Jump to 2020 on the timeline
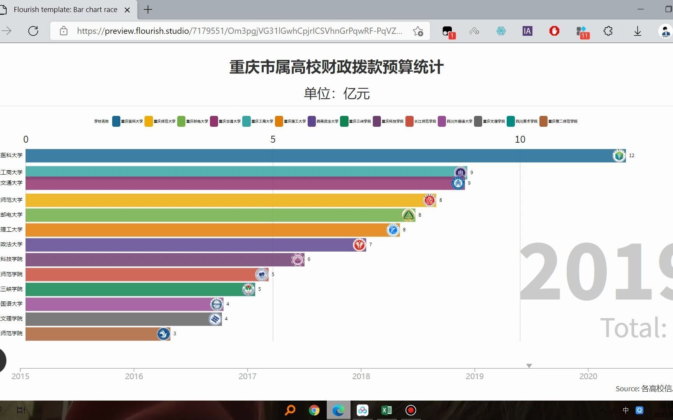 (x=588, y=376)
